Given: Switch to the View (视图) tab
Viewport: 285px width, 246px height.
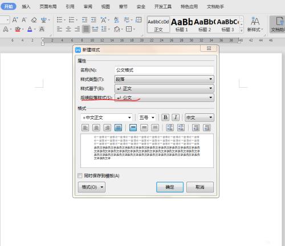Looking at the screenshot, I should pos(105,7).
